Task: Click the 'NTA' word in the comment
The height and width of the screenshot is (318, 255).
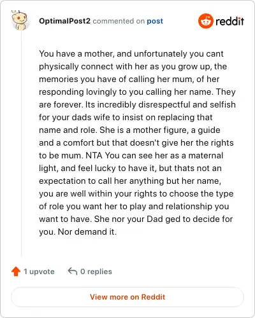Action: [94, 155]
